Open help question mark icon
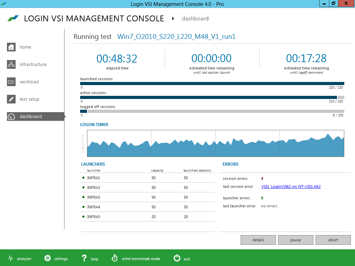The height and width of the screenshot is (266, 355). tap(84, 258)
